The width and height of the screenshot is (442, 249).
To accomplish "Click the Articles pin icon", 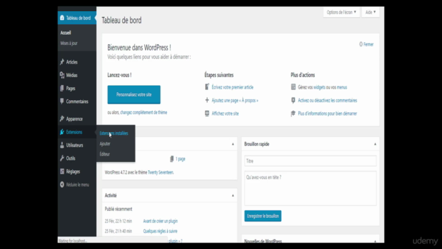I will click(62, 62).
